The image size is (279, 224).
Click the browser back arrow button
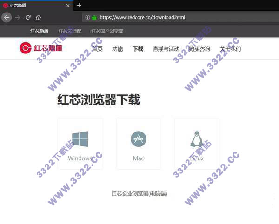click(7, 17)
